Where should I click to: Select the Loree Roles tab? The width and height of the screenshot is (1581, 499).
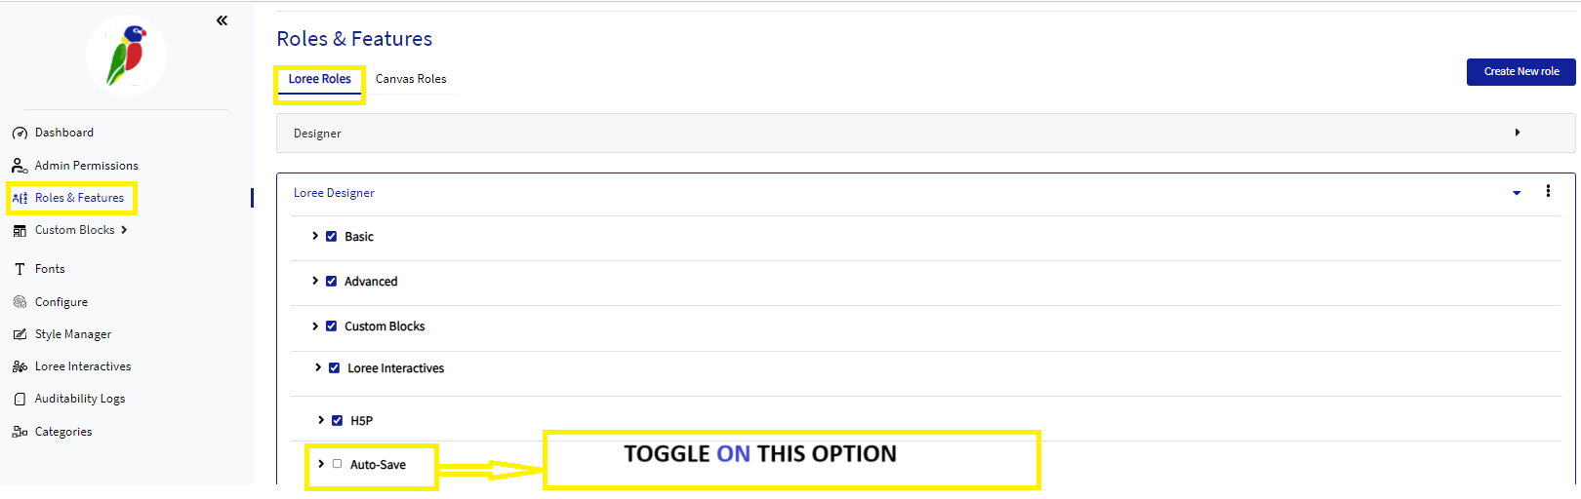(319, 79)
